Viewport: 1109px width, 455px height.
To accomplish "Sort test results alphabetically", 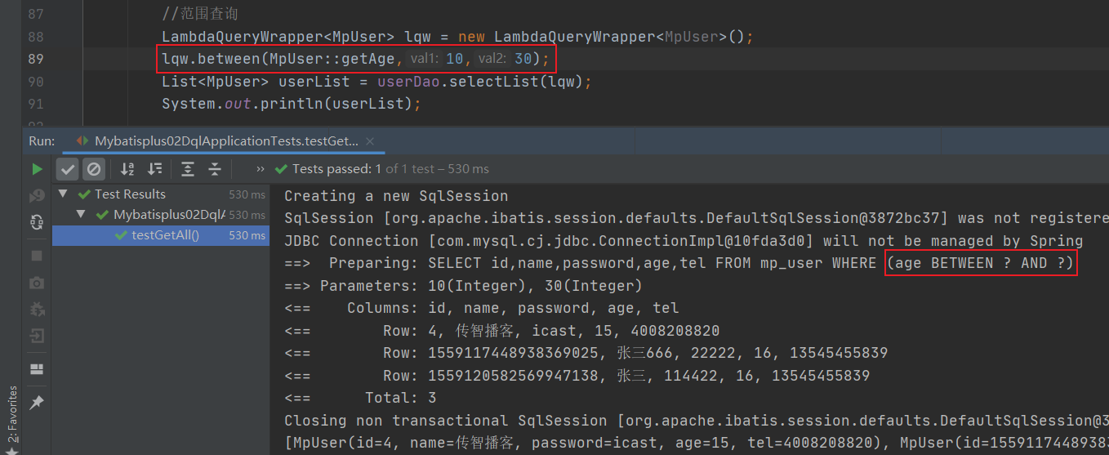I will tap(127, 169).
